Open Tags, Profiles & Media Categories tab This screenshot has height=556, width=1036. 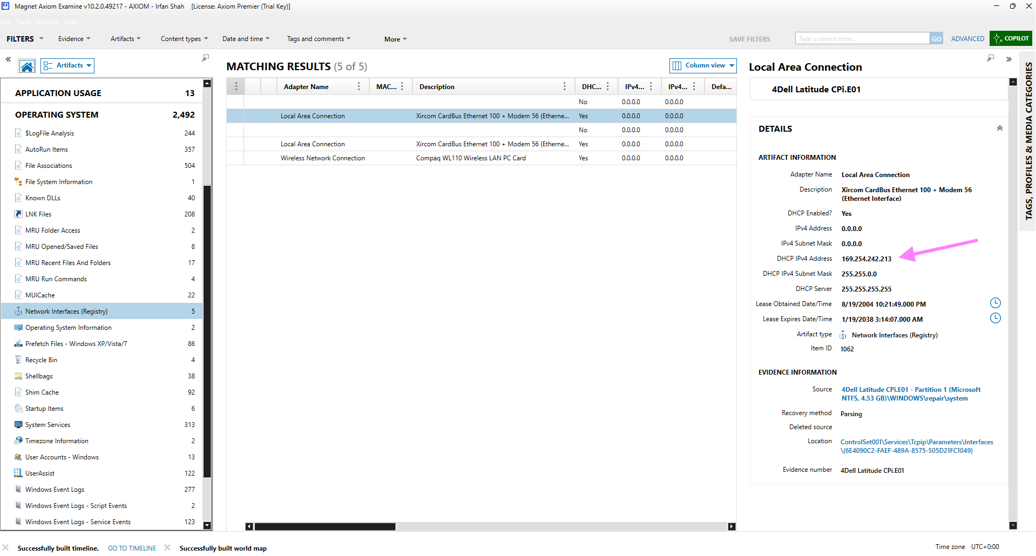click(x=1028, y=140)
